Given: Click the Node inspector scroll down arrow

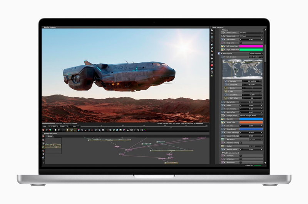Looking at the screenshot, I should pos(265,163).
